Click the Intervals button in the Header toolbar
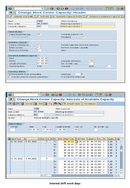 (x=43, y=16)
